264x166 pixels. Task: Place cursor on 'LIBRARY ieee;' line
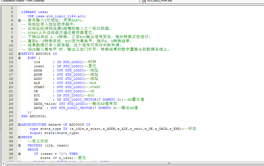point(35,12)
